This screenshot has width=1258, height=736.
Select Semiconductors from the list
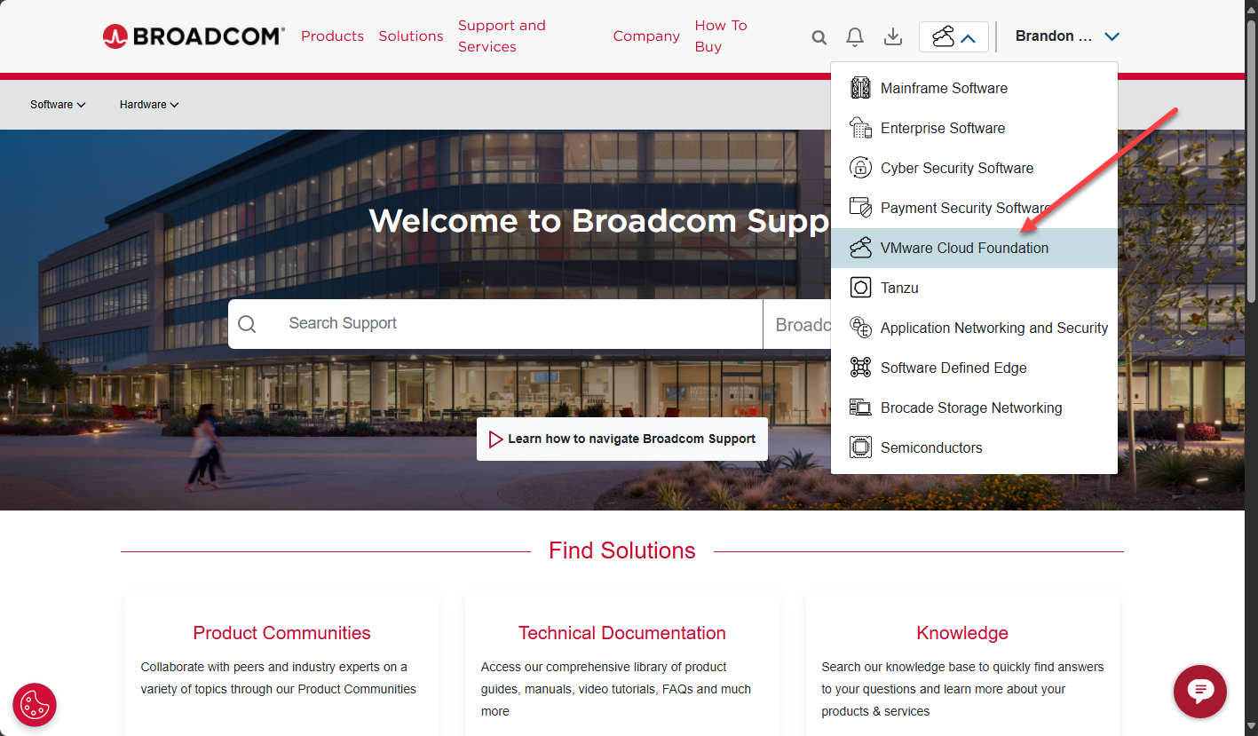pos(974,447)
